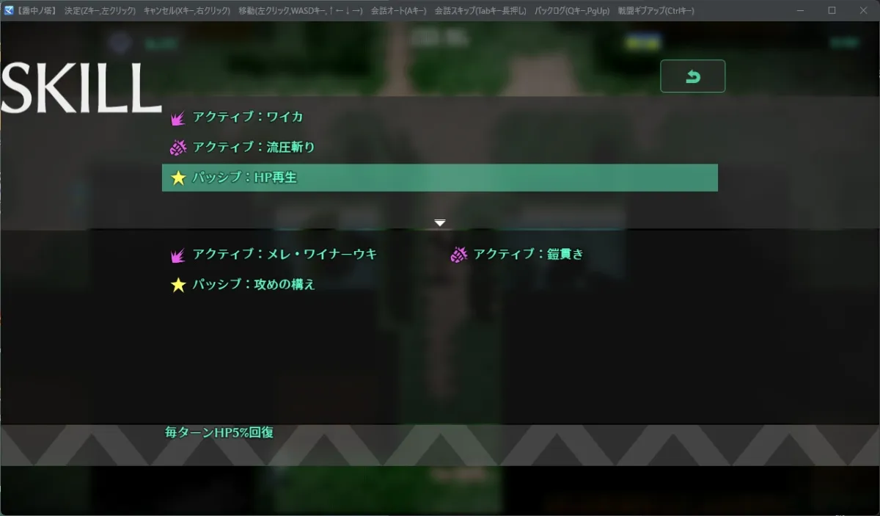Screen dimensions: 880x516
Task: Click the spiked icon beside アクティブ：流圧斬り
Action: point(178,146)
